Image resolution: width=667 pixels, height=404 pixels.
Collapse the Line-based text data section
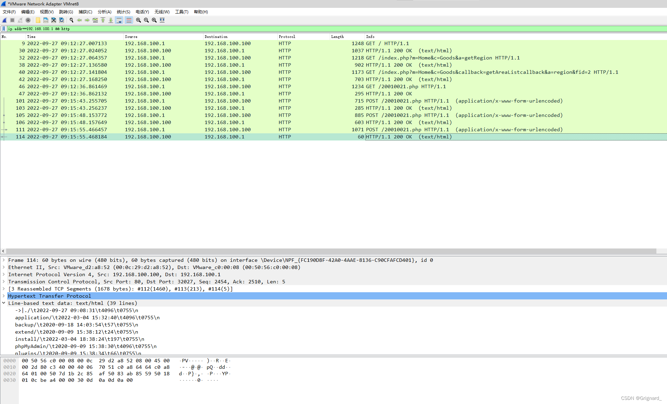[x=4, y=303]
